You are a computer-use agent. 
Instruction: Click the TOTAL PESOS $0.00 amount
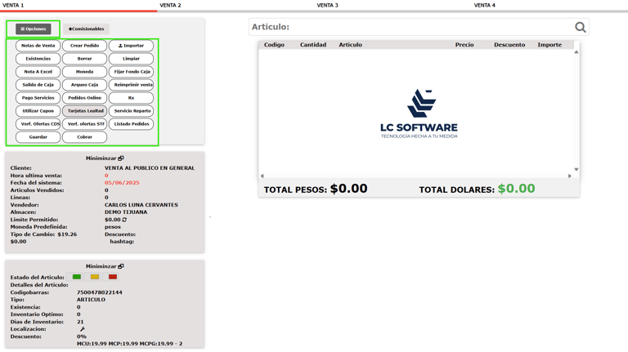pos(348,189)
